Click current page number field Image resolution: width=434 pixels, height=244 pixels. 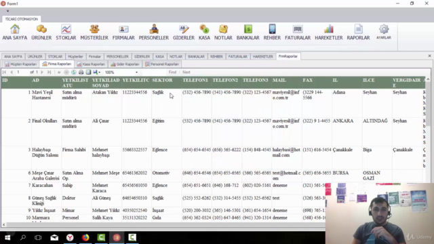pyautogui.click(x=22, y=73)
